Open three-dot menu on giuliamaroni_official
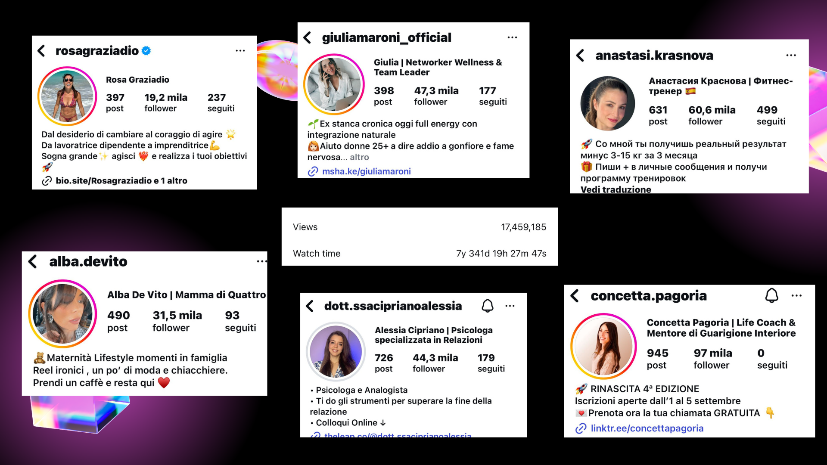Viewport: 827px width, 465px height. click(x=512, y=37)
